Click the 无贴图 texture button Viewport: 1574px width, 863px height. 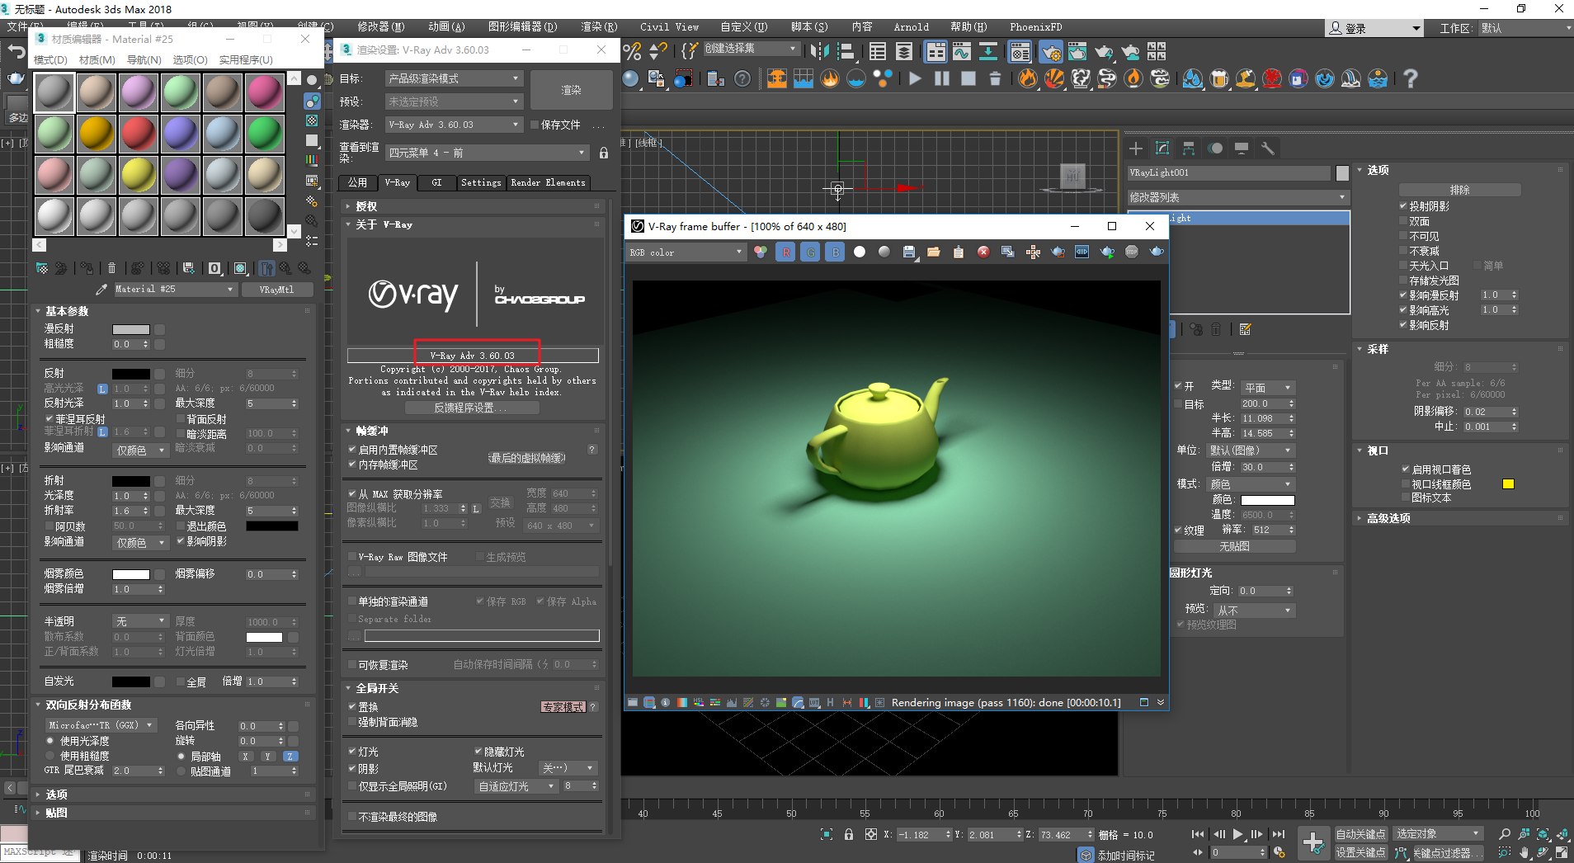coord(1234,546)
